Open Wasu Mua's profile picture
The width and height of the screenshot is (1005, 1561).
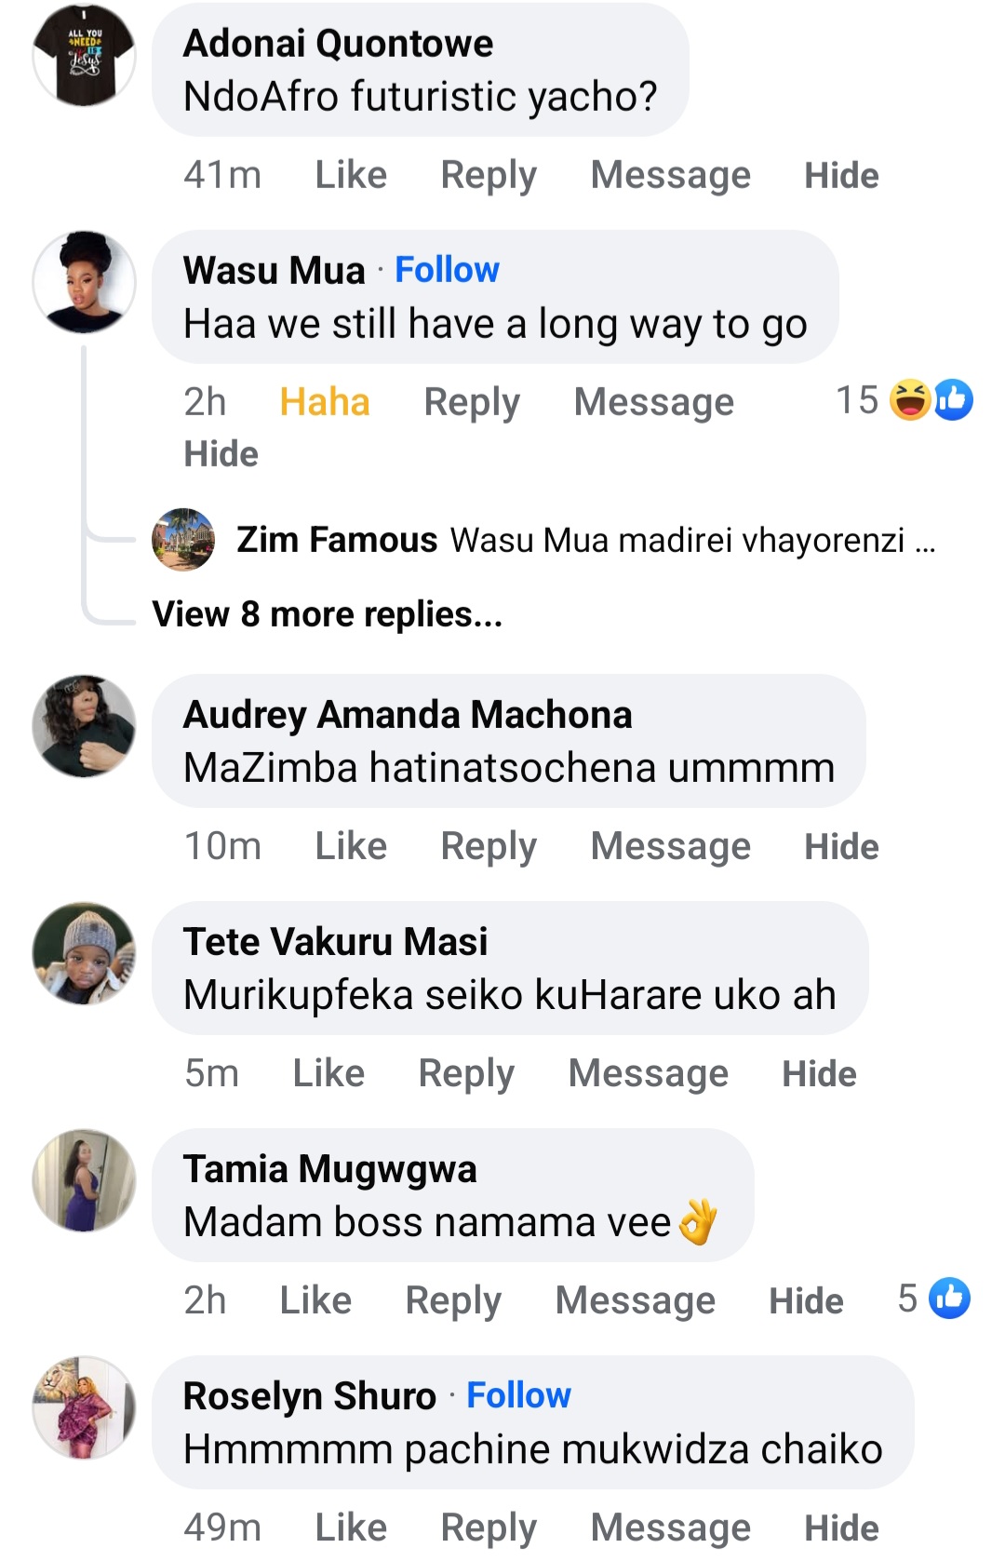tap(84, 283)
